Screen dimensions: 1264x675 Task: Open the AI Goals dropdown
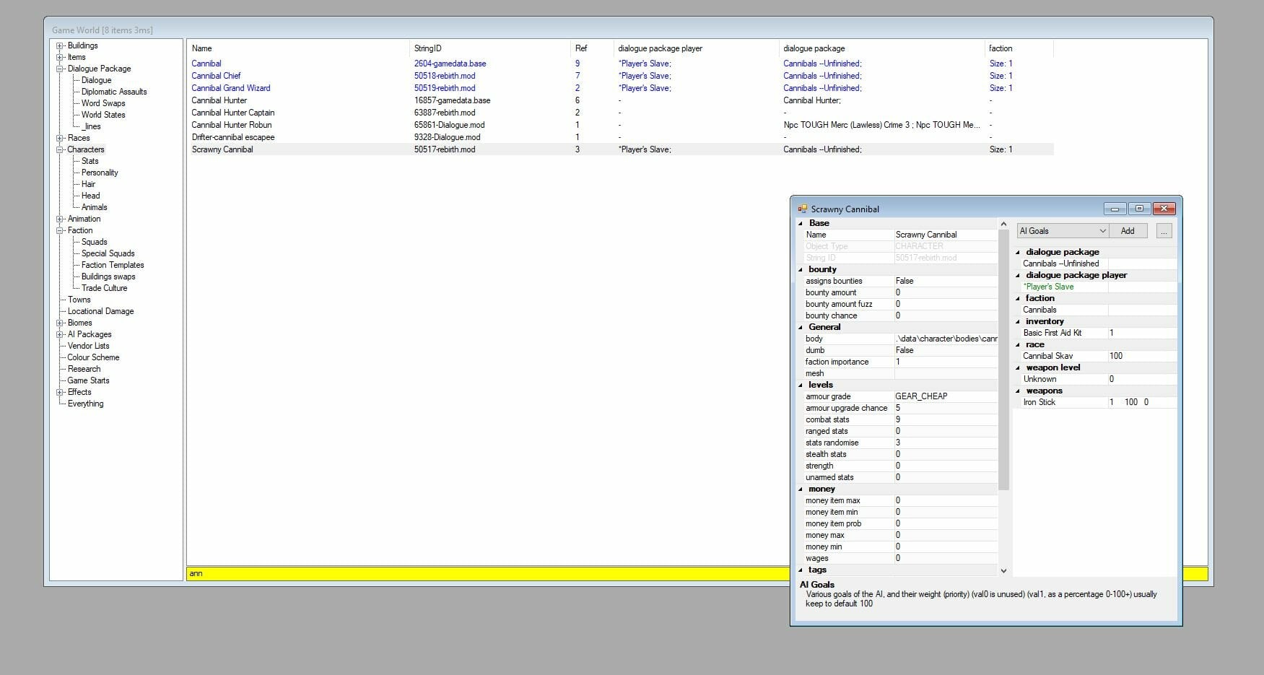(1063, 231)
